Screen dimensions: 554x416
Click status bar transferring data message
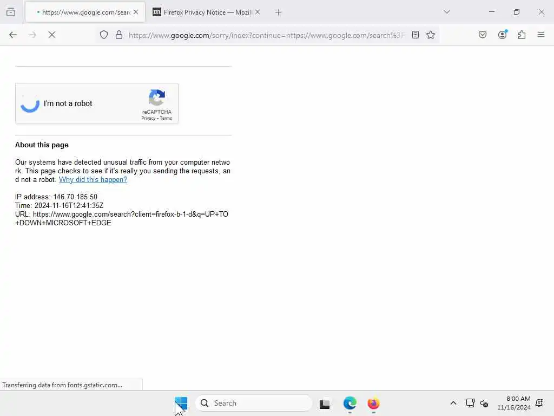click(62, 385)
